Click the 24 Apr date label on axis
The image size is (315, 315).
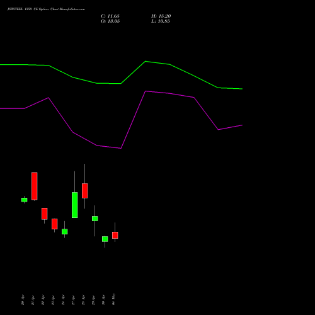[63, 299]
